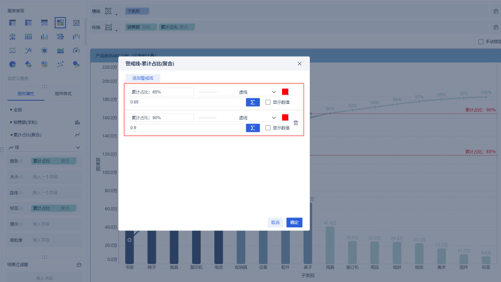Delete the 累计占比: 90% warning line
501x282 pixels.
click(x=296, y=123)
